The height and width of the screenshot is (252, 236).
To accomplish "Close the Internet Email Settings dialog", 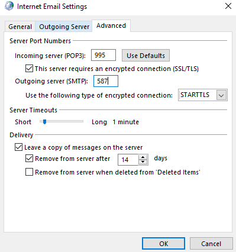I will [228, 6].
